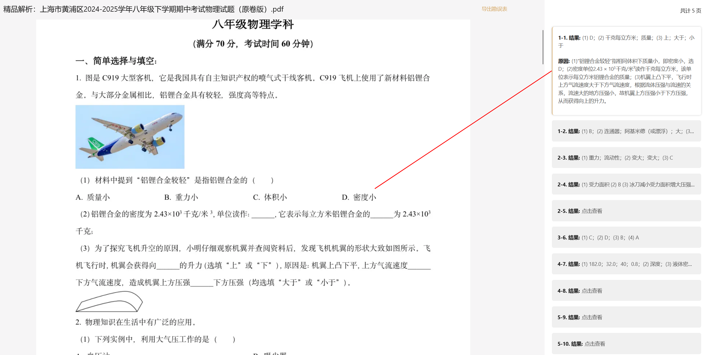Screen dimensions: 707x355
Task: Open the 5-9 点击查看 result
Action: [592, 317]
